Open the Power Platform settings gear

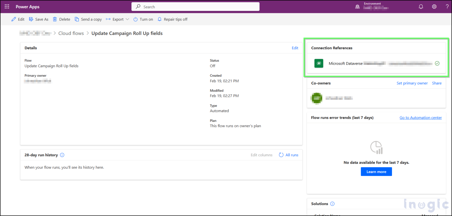click(434, 6)
